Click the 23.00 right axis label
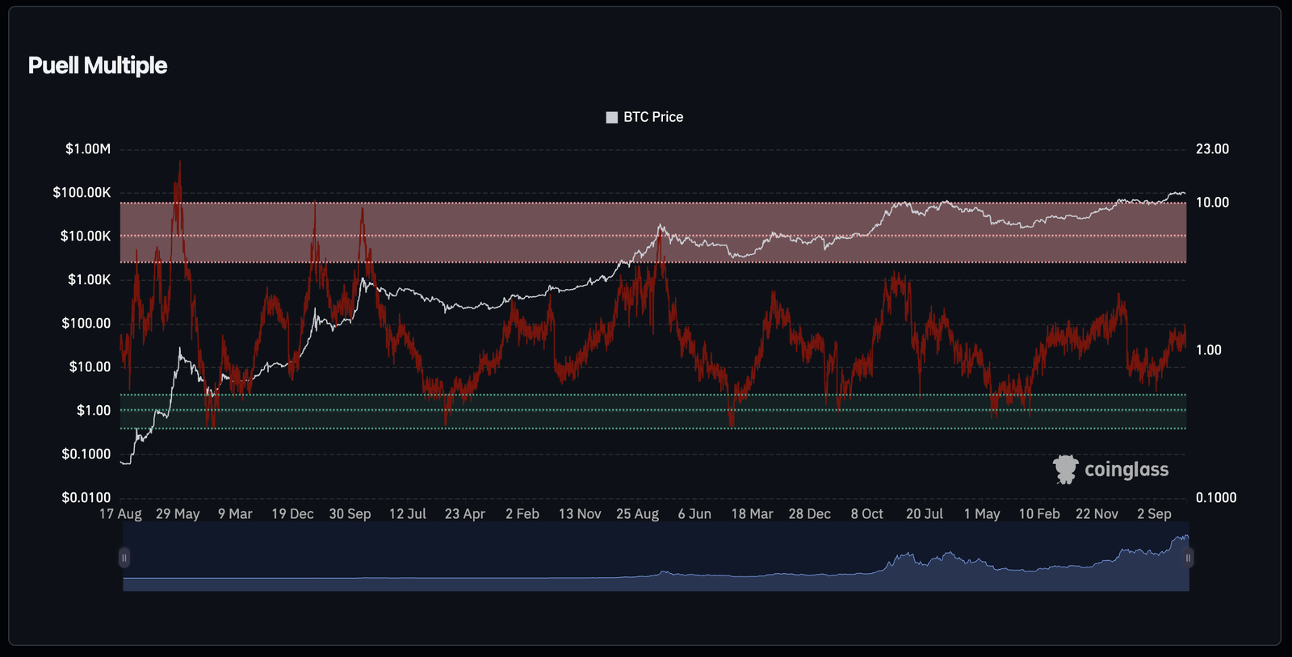This screenshot has width=1292, height=657. (1212, 149)
